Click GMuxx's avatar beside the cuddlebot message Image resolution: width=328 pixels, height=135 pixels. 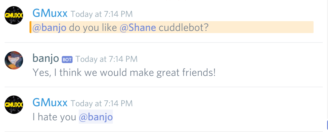point(14,15)
